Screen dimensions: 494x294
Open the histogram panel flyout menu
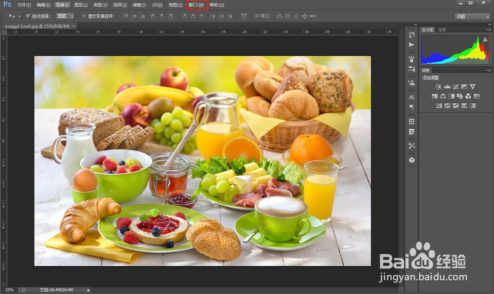(489, 30)
